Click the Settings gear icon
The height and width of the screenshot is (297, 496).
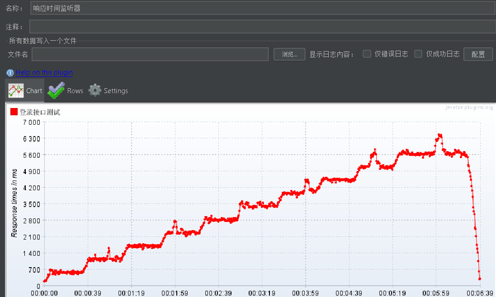click(94, 90)
